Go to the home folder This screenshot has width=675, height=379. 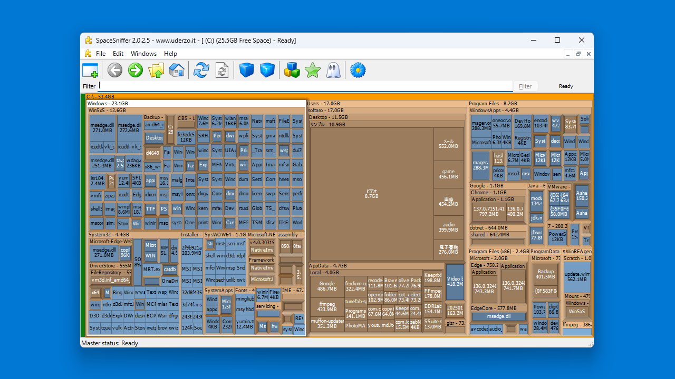pyautogui.click(x=177, y=70)
